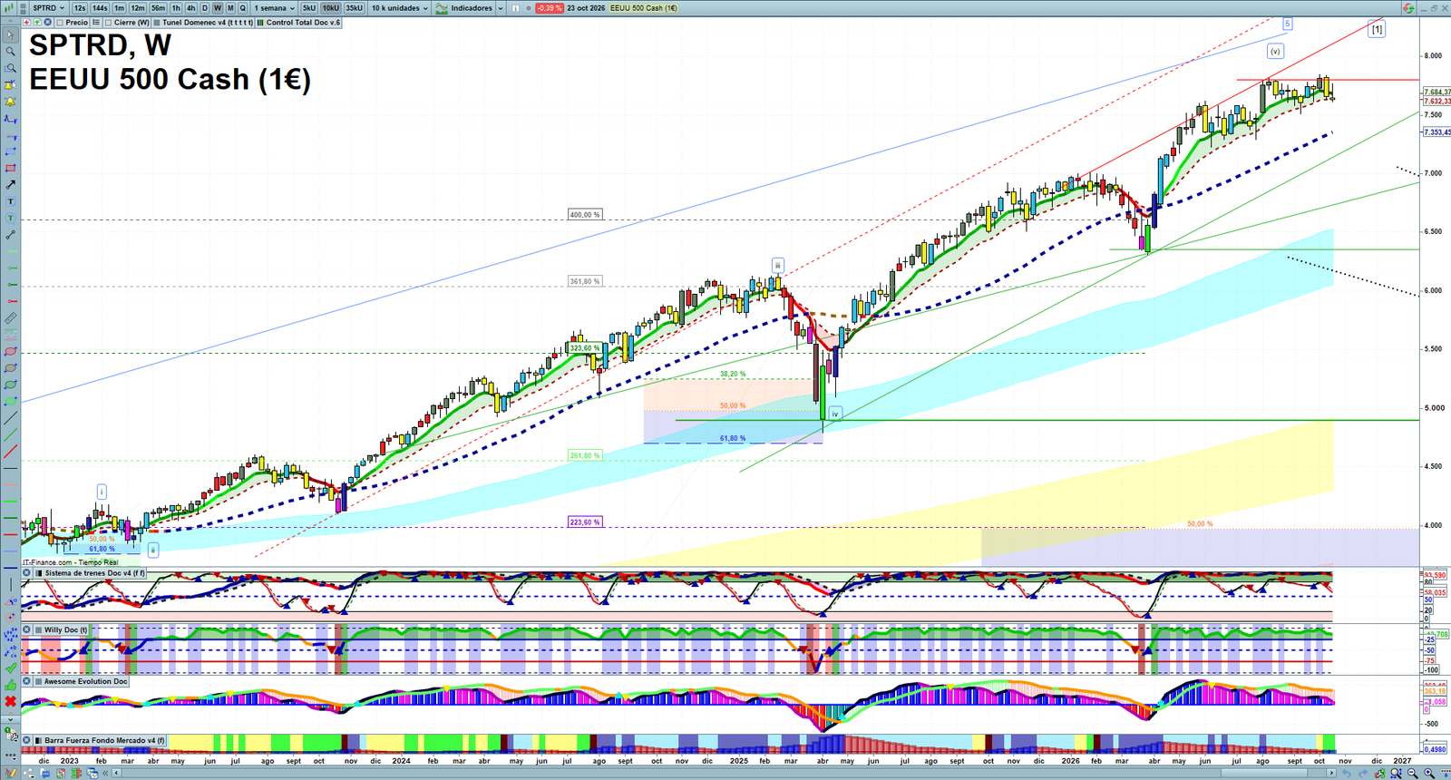The height and width of the screenshot is (780, 1451).
Task: Click the 5kU units button
Action: (x=309, y=8)
